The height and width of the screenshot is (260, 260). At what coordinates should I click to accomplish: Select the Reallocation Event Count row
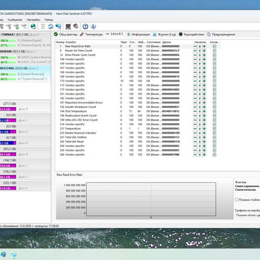click(138, 115)
